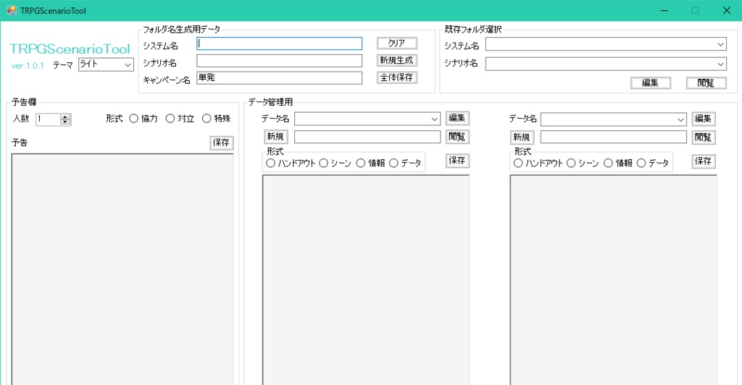The width and height of the screenshot is (742, 385).
Task: Select left データ radio button
Action: (x=405, y=163)
